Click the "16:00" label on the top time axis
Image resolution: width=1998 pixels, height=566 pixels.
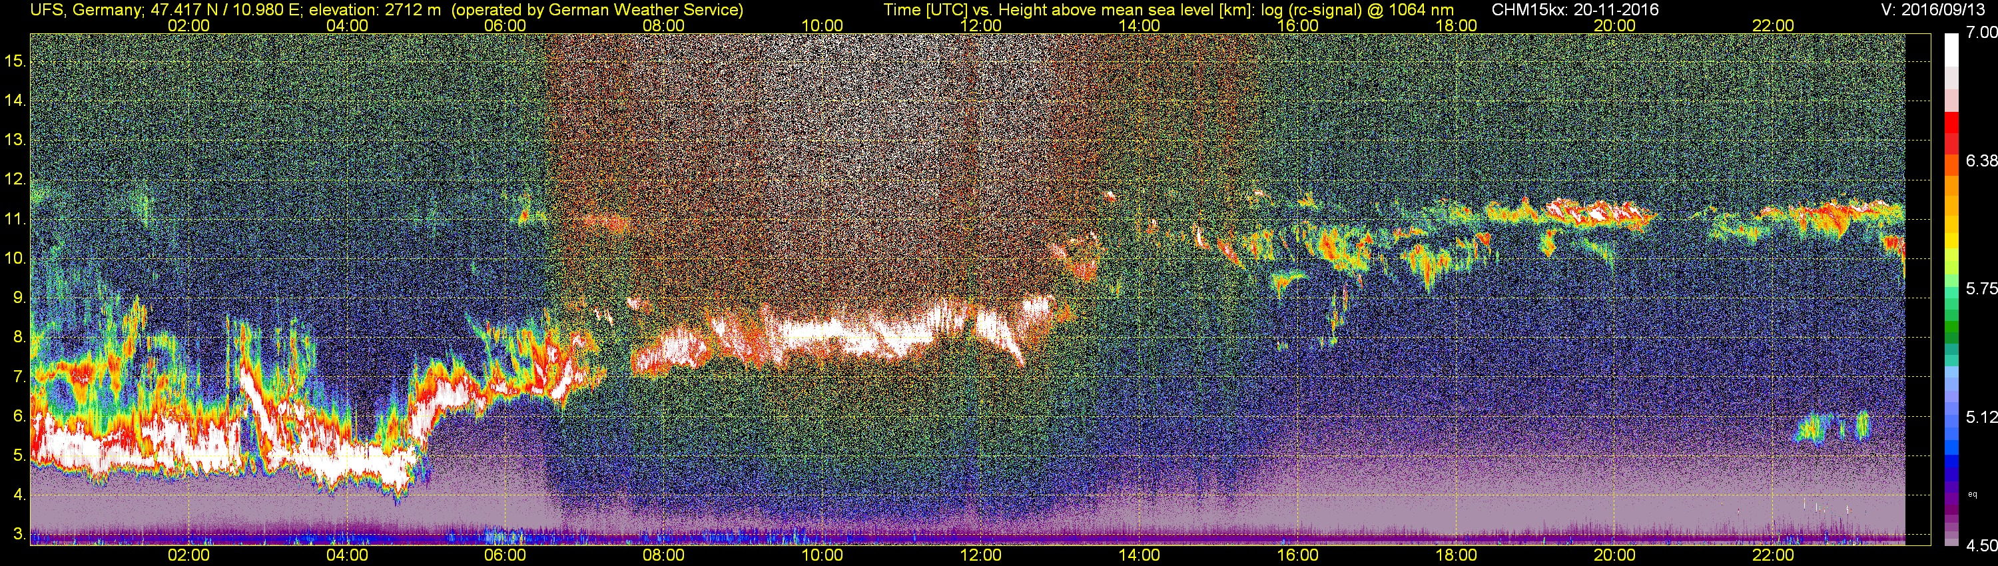(1297, 25)
